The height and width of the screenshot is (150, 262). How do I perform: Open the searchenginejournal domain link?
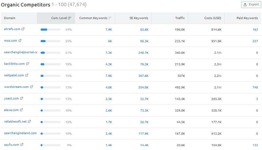[x=21, y=52]
